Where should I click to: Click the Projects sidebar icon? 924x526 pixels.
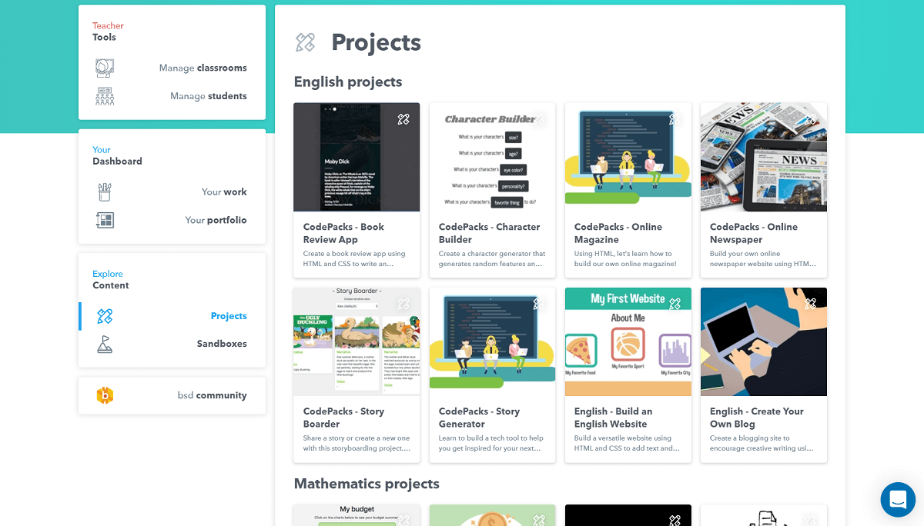click(x=105, y=316)
